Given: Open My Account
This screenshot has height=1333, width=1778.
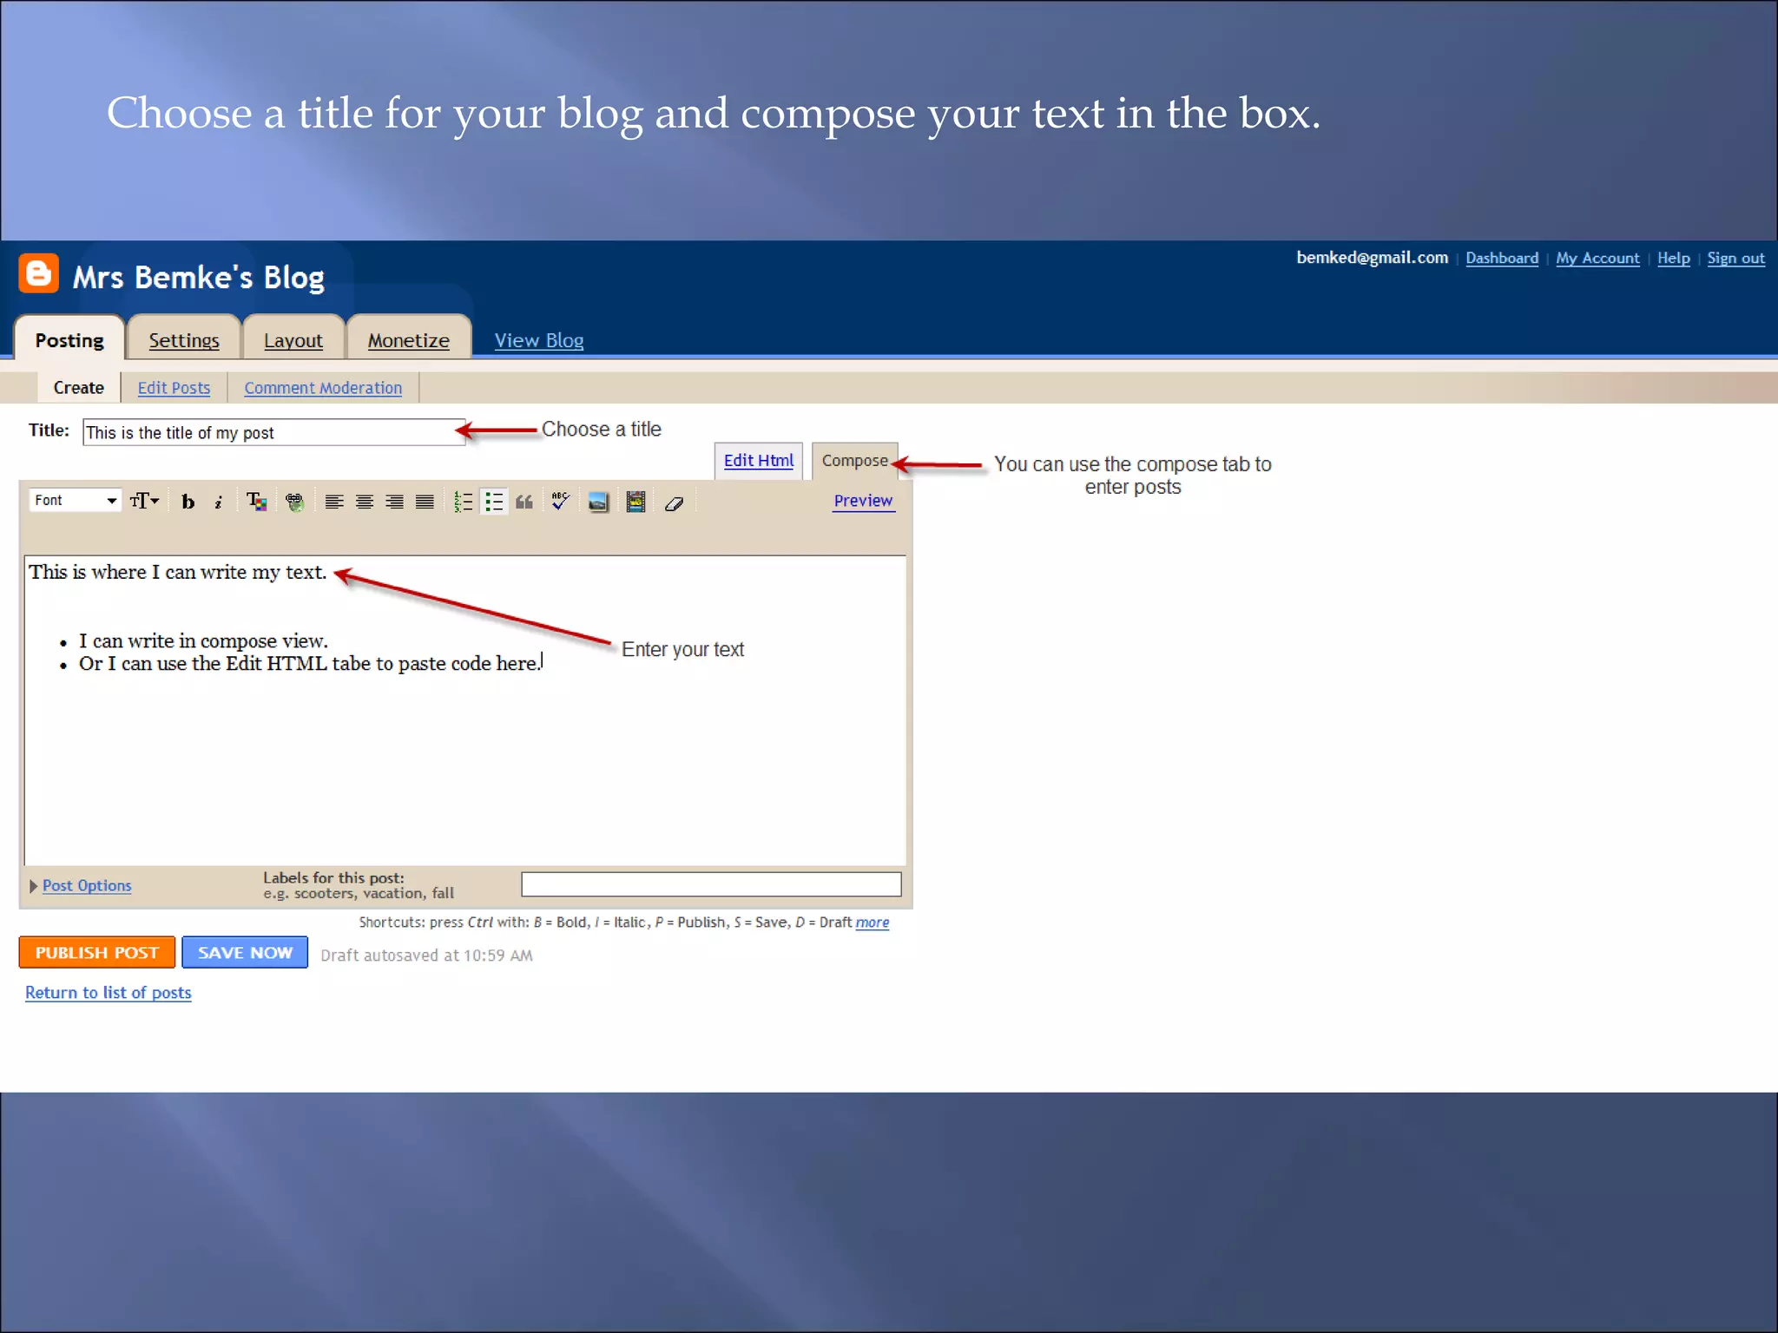Looking at the screenshot, I should (1597, 258).
